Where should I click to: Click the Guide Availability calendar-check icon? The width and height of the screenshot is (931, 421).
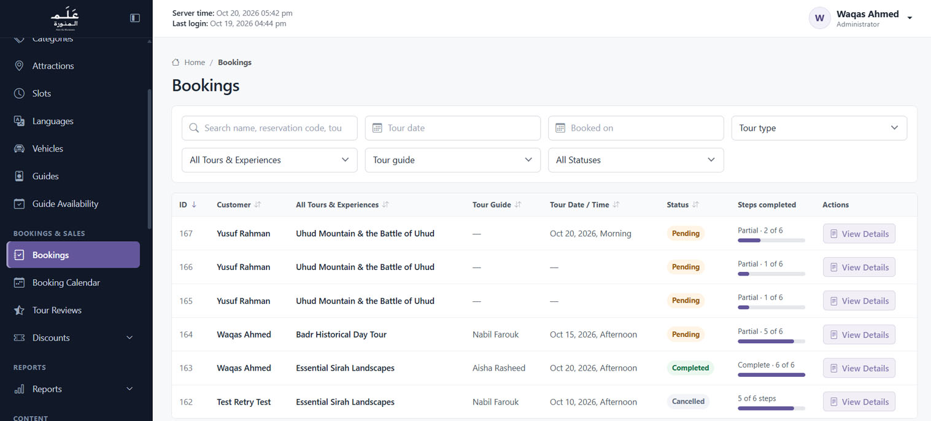[19, 204]
